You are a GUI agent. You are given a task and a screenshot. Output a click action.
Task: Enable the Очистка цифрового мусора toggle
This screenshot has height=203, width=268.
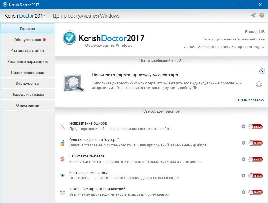[x=255, y=143]
